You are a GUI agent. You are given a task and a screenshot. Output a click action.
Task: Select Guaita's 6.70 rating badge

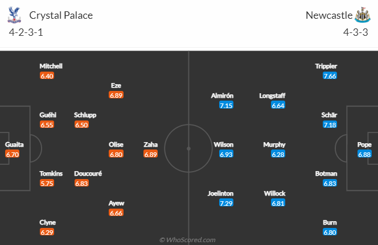tap(13, 154)
